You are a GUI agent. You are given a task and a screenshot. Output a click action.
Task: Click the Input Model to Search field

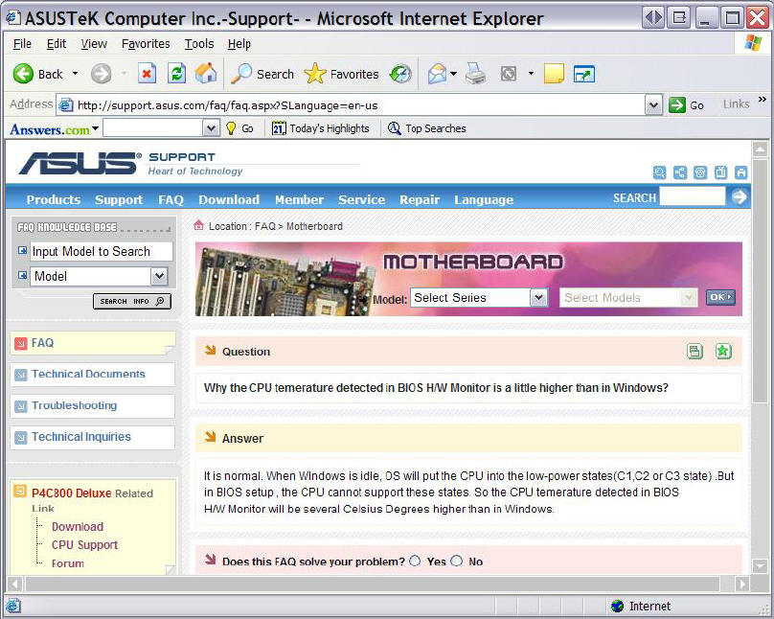tap(102, 251)
